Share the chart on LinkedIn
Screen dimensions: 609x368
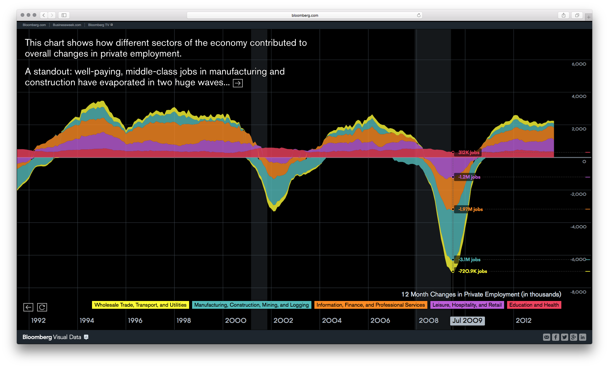coord(583,337)
